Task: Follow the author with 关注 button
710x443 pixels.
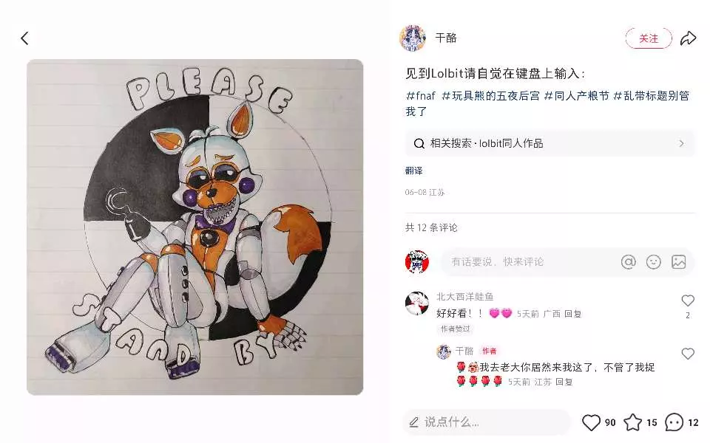Action: (649, 39)
